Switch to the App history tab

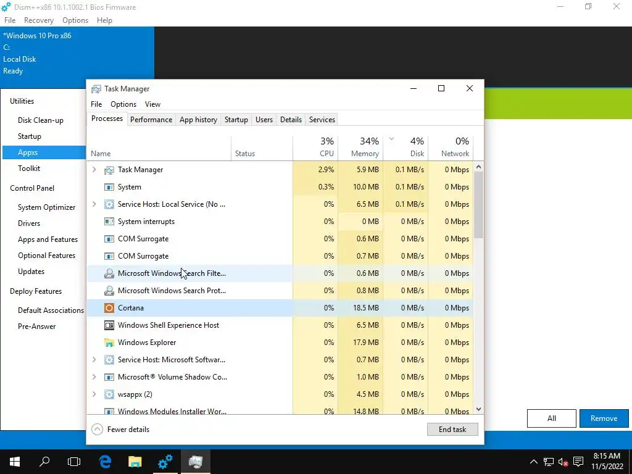pyautogui.click(x=198, y=120)
